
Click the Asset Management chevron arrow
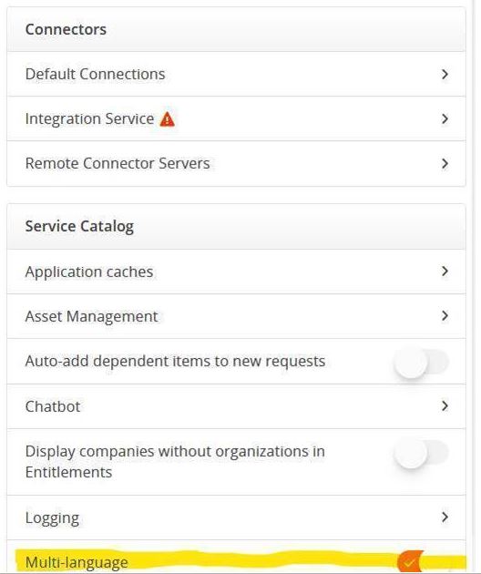click(x=445, y=316)
